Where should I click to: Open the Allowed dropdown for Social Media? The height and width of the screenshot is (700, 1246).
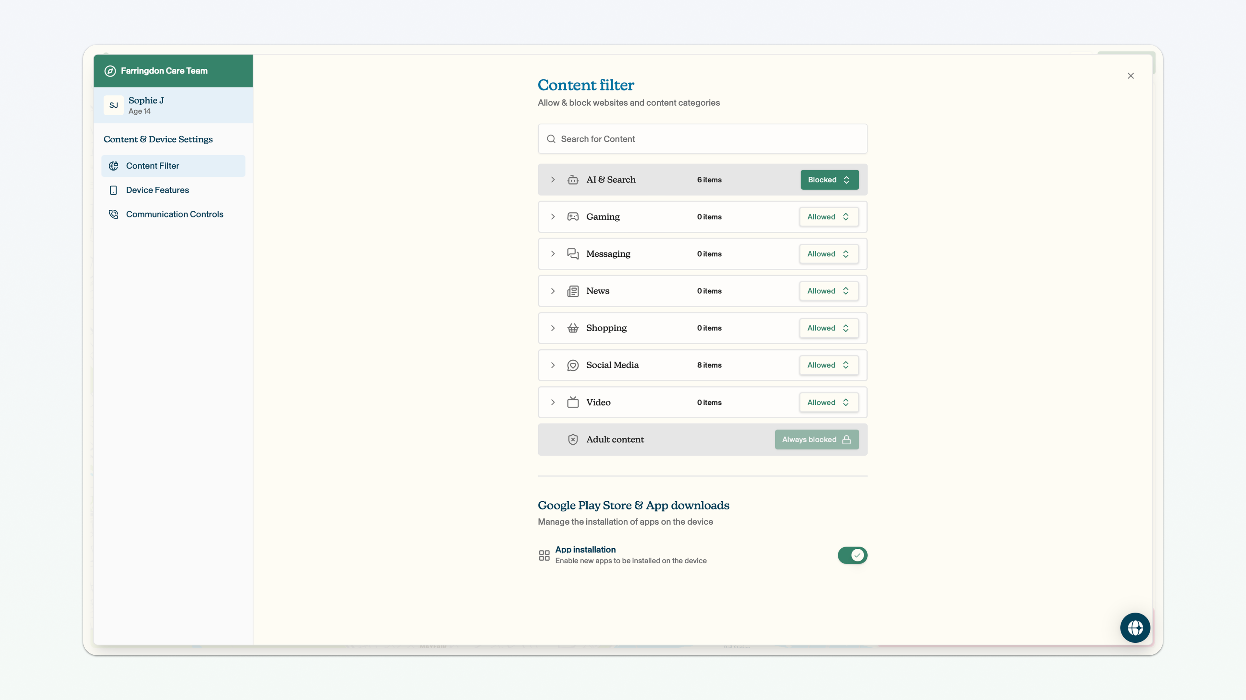[x=829, y=365]
